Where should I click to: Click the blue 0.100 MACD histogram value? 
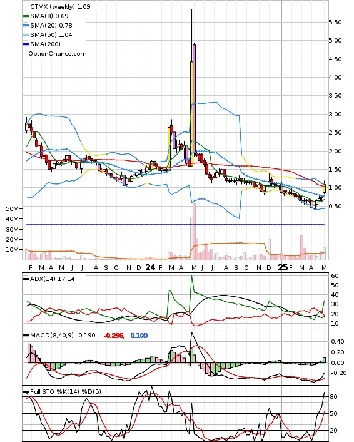[x=139, y=336]
